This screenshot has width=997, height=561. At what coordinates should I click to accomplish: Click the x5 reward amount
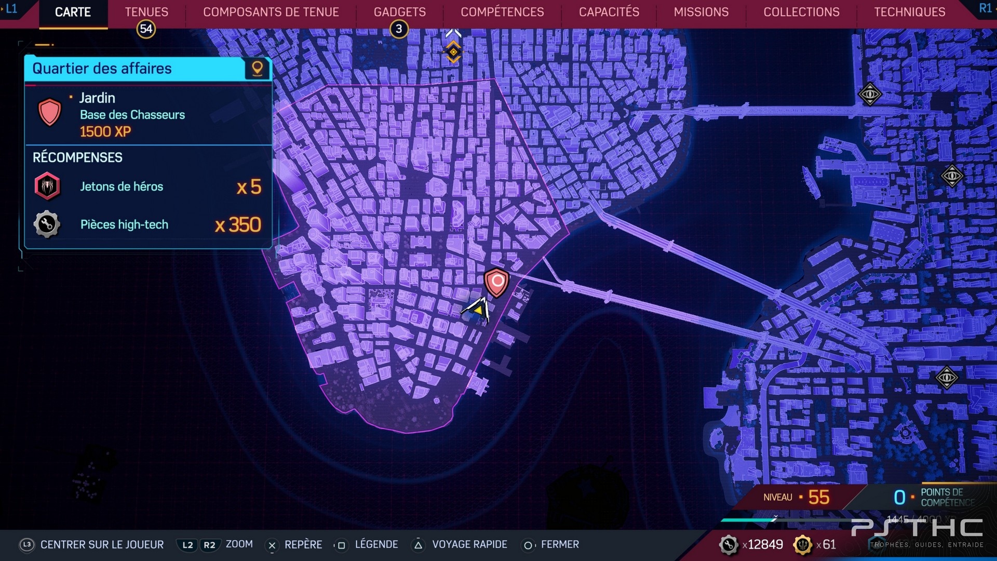(249, 187)
